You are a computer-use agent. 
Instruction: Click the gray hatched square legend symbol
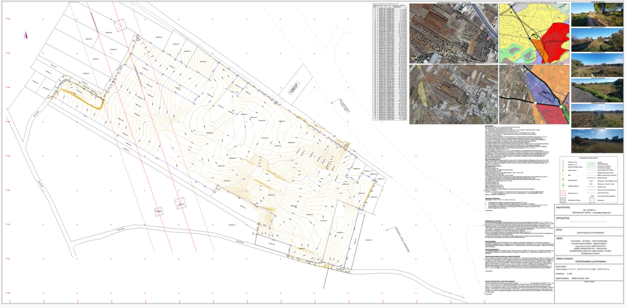click(x=563, y=200)
